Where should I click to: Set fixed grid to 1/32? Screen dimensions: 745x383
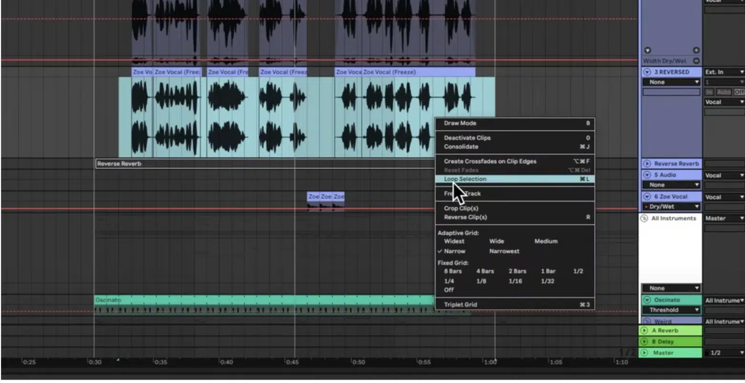547,281
